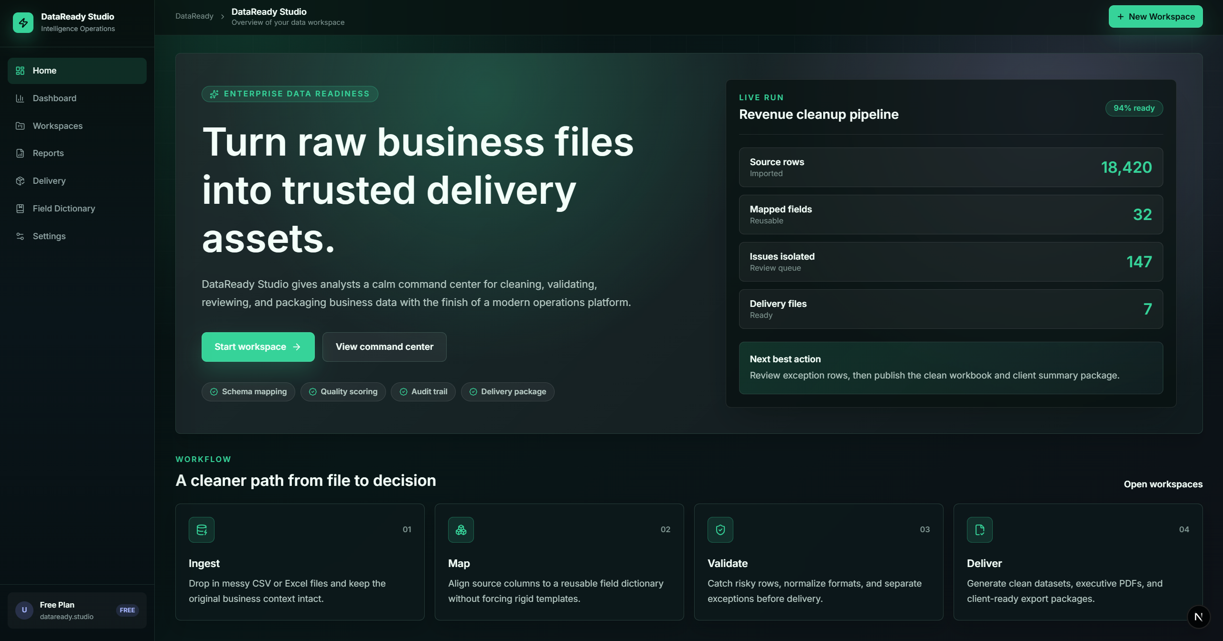Click the dataready.studio account text
This screenshot has width=1223, height=641.
[66, 617]
